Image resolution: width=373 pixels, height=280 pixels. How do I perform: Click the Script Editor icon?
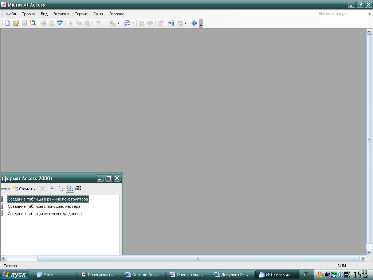point(150,23)
